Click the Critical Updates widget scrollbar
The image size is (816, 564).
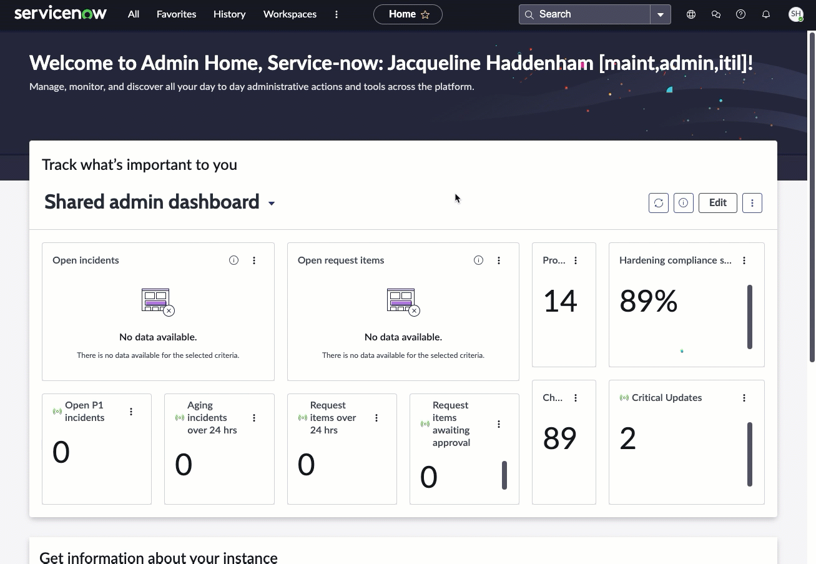coord(750,454)
